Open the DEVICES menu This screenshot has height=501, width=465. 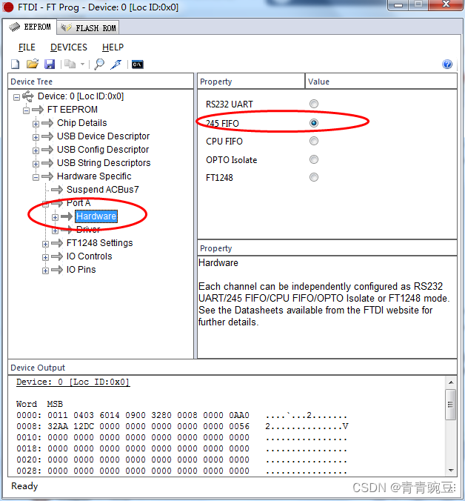[69, 47]
